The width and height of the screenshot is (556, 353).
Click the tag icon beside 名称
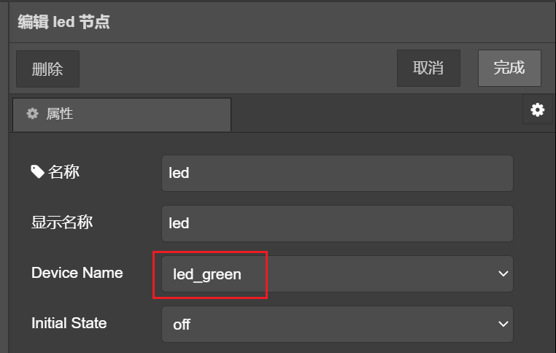[x=37, y=171]
